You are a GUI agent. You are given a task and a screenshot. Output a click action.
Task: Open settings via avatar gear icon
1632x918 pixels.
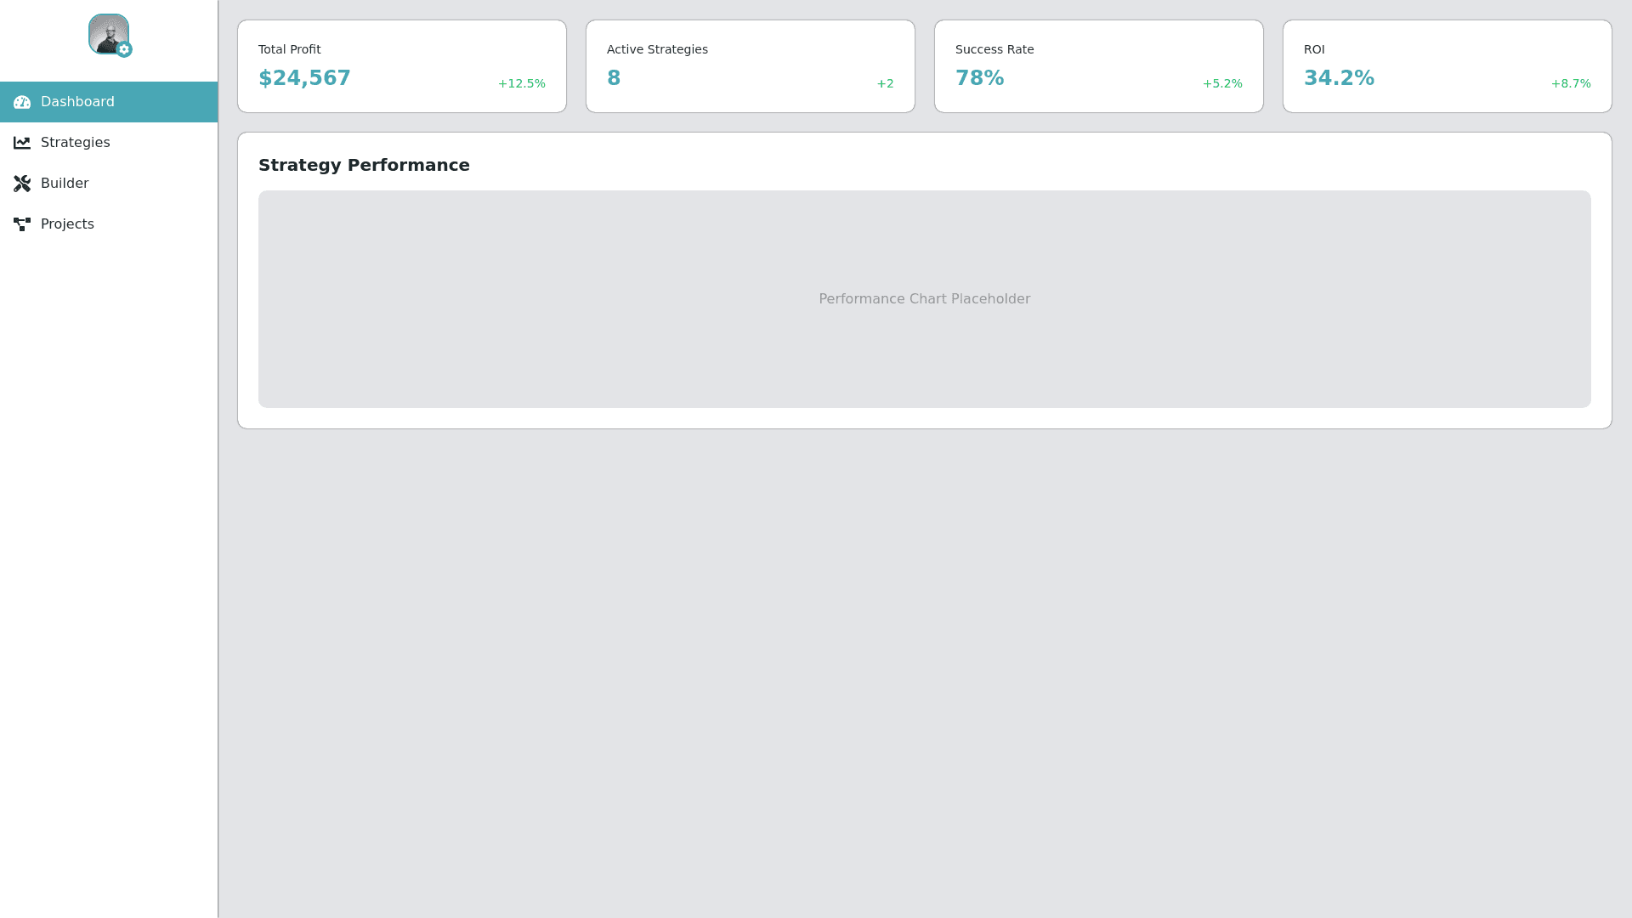tap(124, 50)
